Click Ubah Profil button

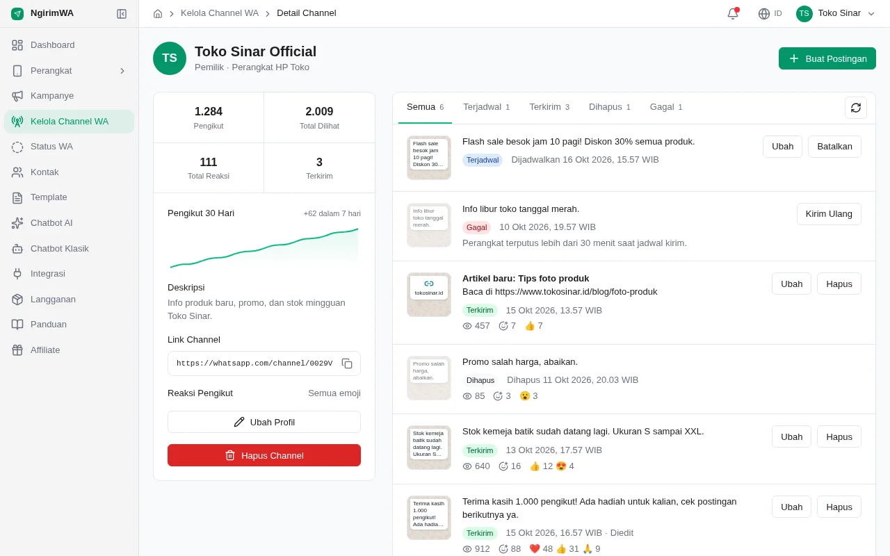point(264,422)
